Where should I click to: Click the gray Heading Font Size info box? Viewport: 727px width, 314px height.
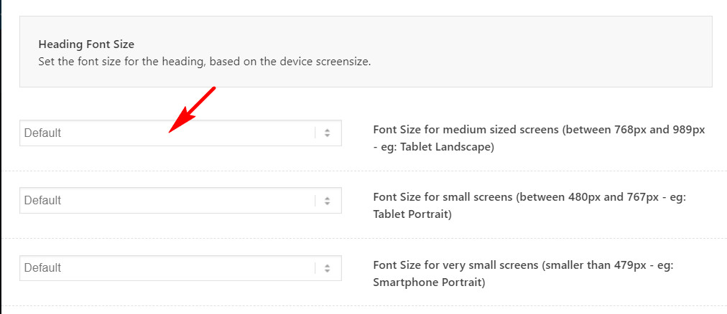click(366, 52)
